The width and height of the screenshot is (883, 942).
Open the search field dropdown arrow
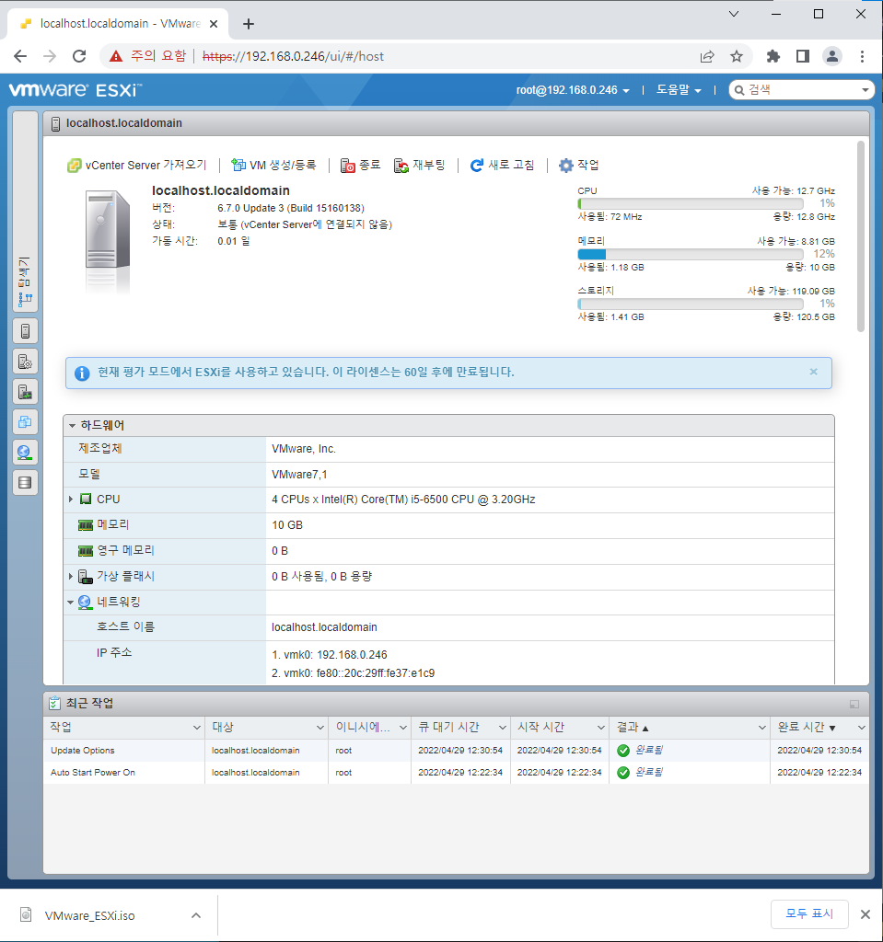tap(865, 90)
